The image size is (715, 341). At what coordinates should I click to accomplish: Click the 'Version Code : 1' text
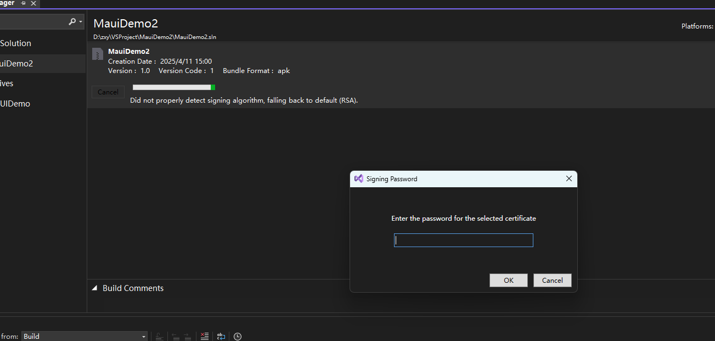(x=186, y=71)
